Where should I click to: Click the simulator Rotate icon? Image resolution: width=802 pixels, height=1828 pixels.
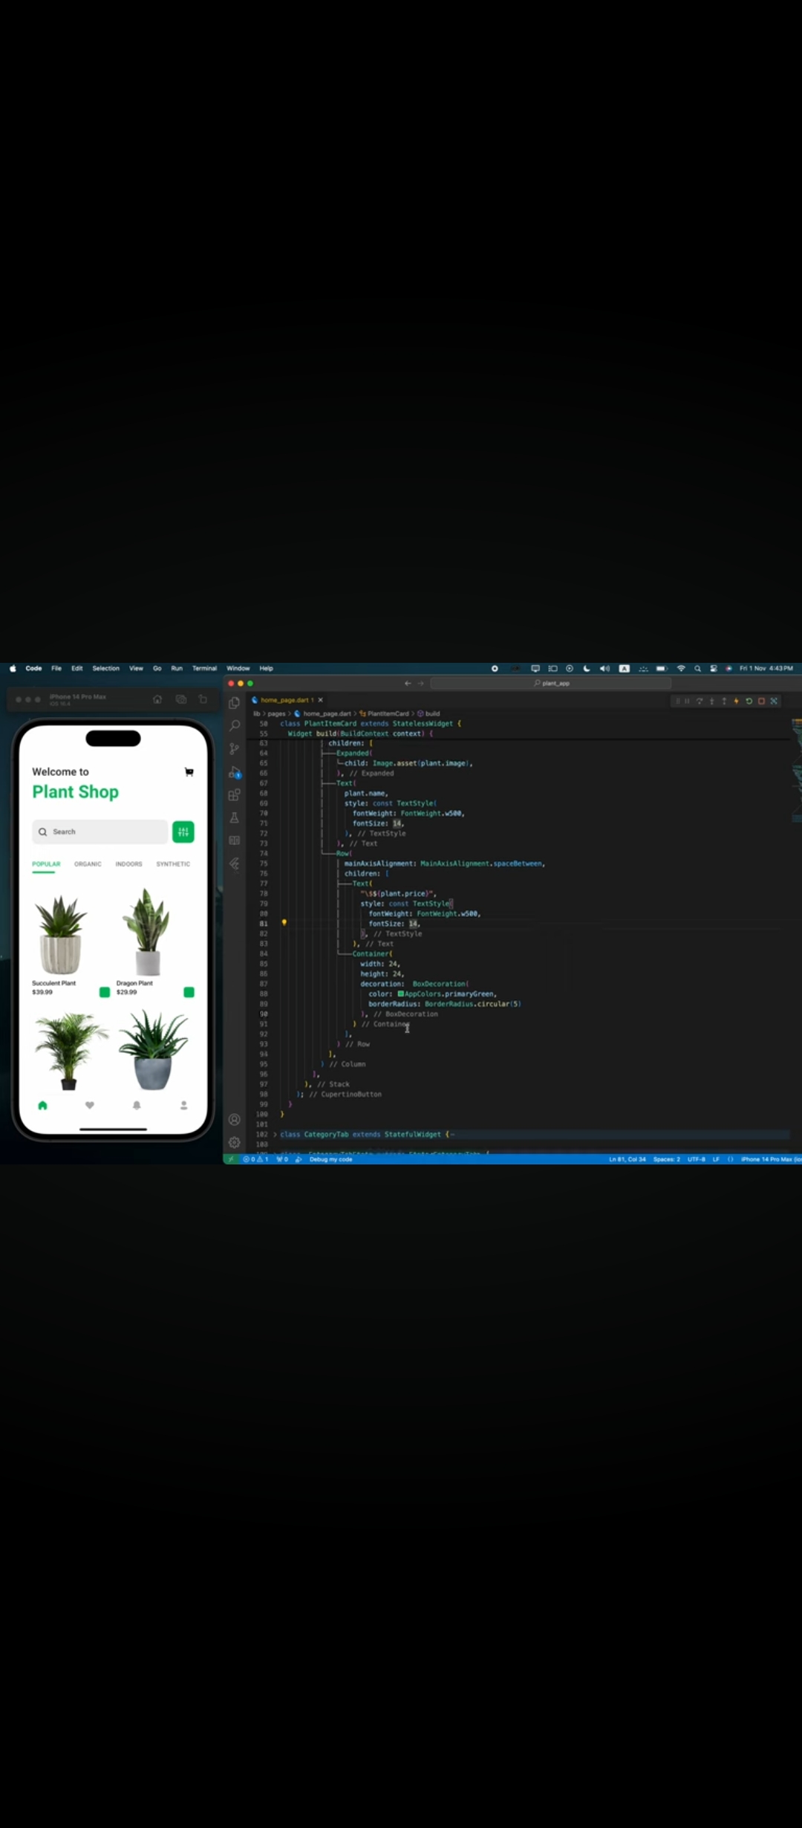tap(203, 699)
